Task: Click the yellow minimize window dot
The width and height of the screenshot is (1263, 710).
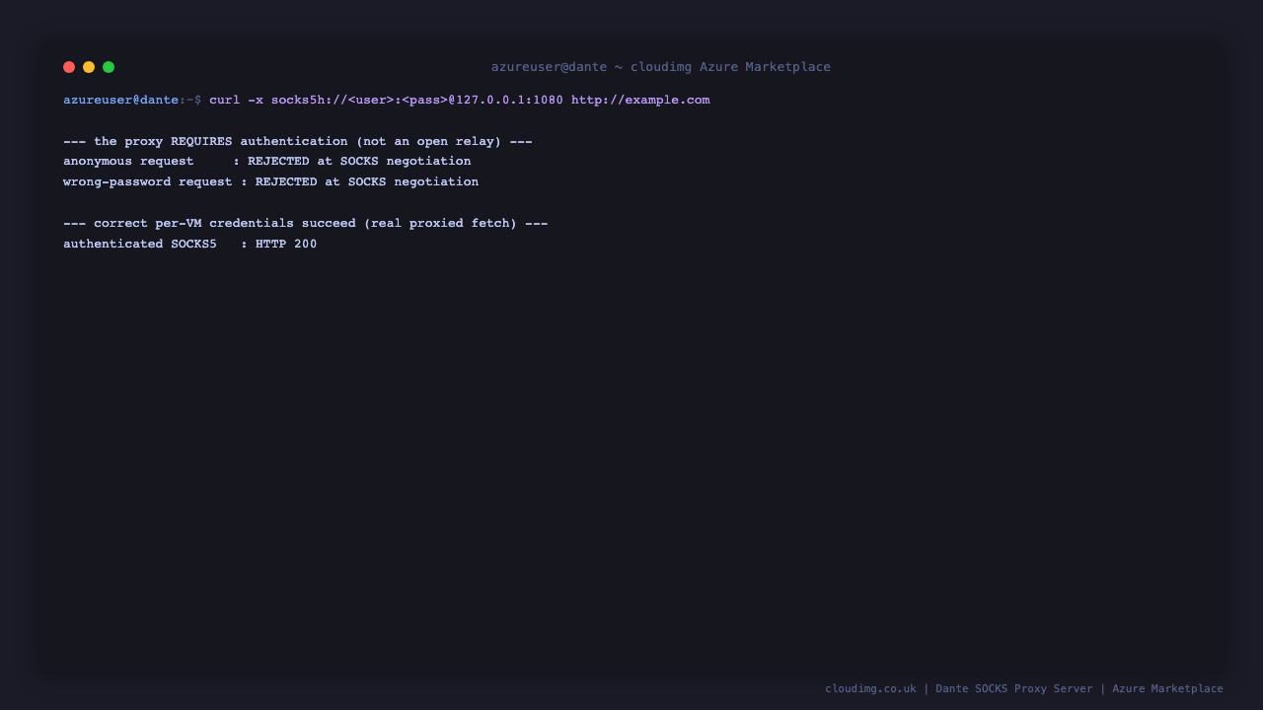Action: pyautogui.click(x=89, y=67)
